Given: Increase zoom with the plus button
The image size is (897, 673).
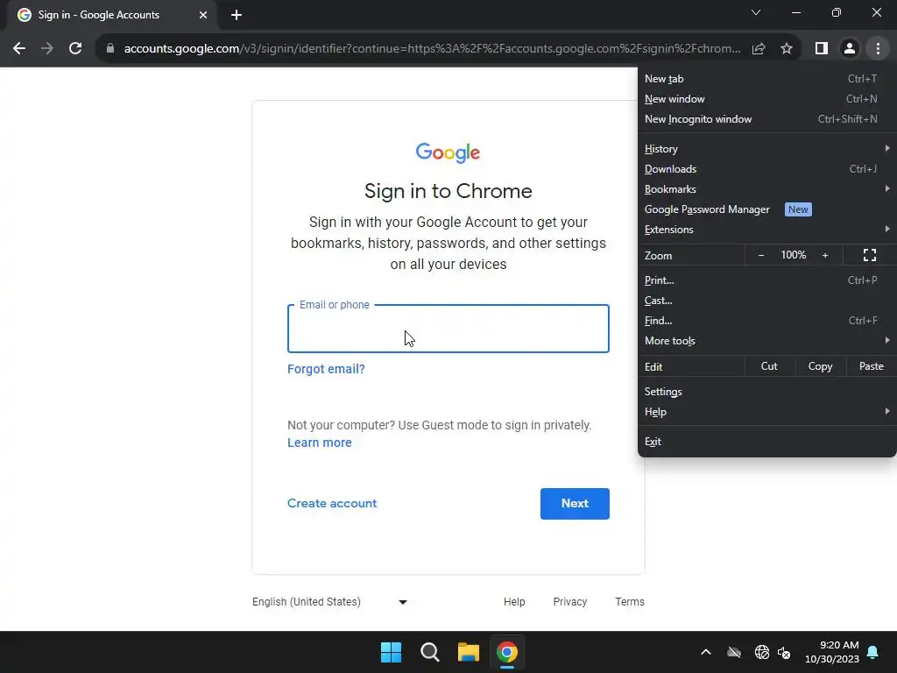Looking at the screenshot, I should [x=825, y=255].
